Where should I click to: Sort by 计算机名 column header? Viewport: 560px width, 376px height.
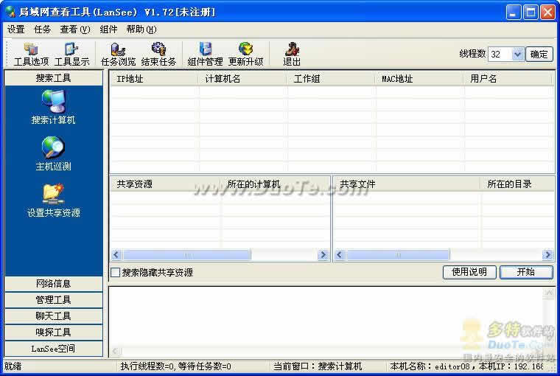coord(242,79)
